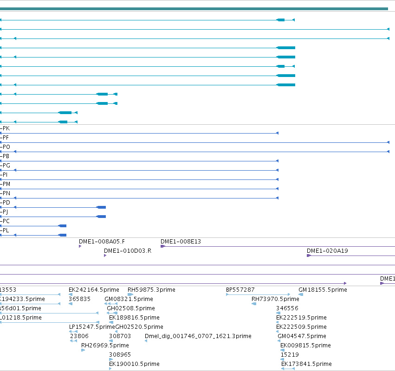Click the blue coding exon box of -PL

(x=63, y=235)
